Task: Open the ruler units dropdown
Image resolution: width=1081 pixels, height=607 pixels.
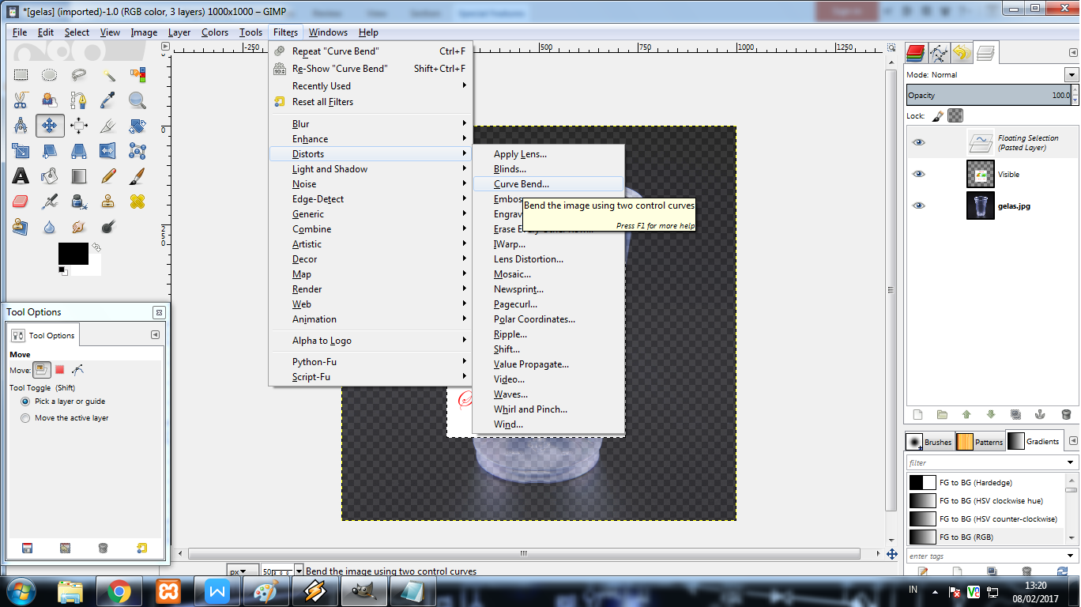Action: click(241, 571)
